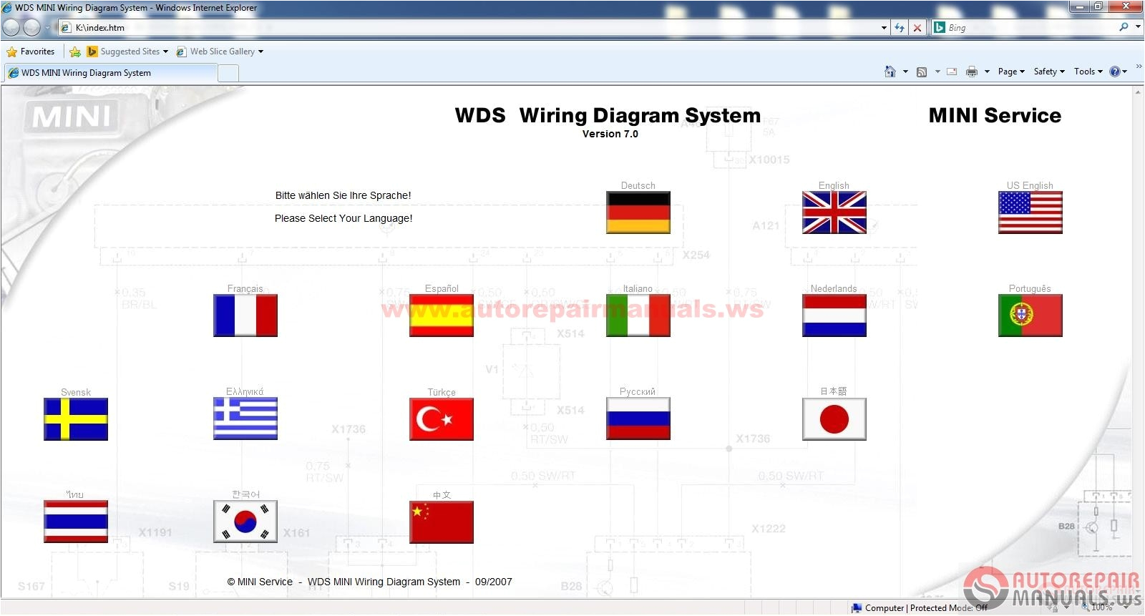The image size is (1145, 616).
Task: Click 'Please Select Your Language!' text
Action: tap(343, 218)
